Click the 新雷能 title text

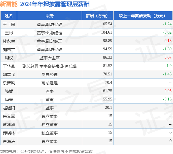9,4
